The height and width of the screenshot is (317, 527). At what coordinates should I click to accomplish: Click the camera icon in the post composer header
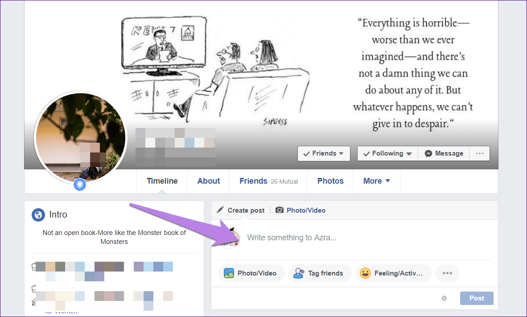279,210
